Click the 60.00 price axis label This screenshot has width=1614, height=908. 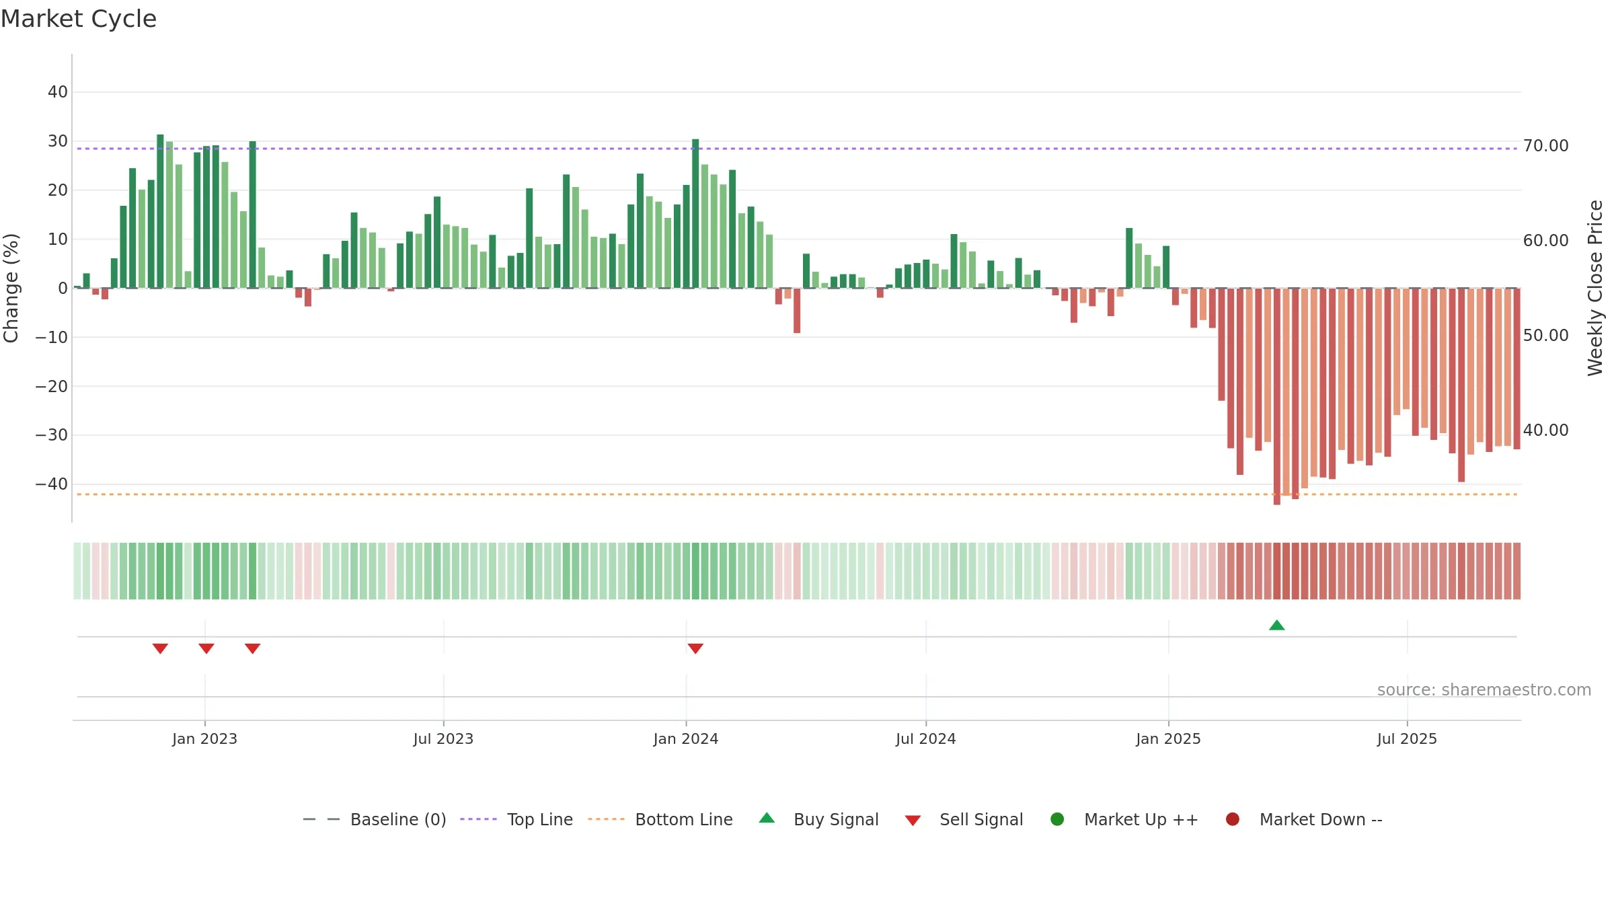coord(1545,240)
